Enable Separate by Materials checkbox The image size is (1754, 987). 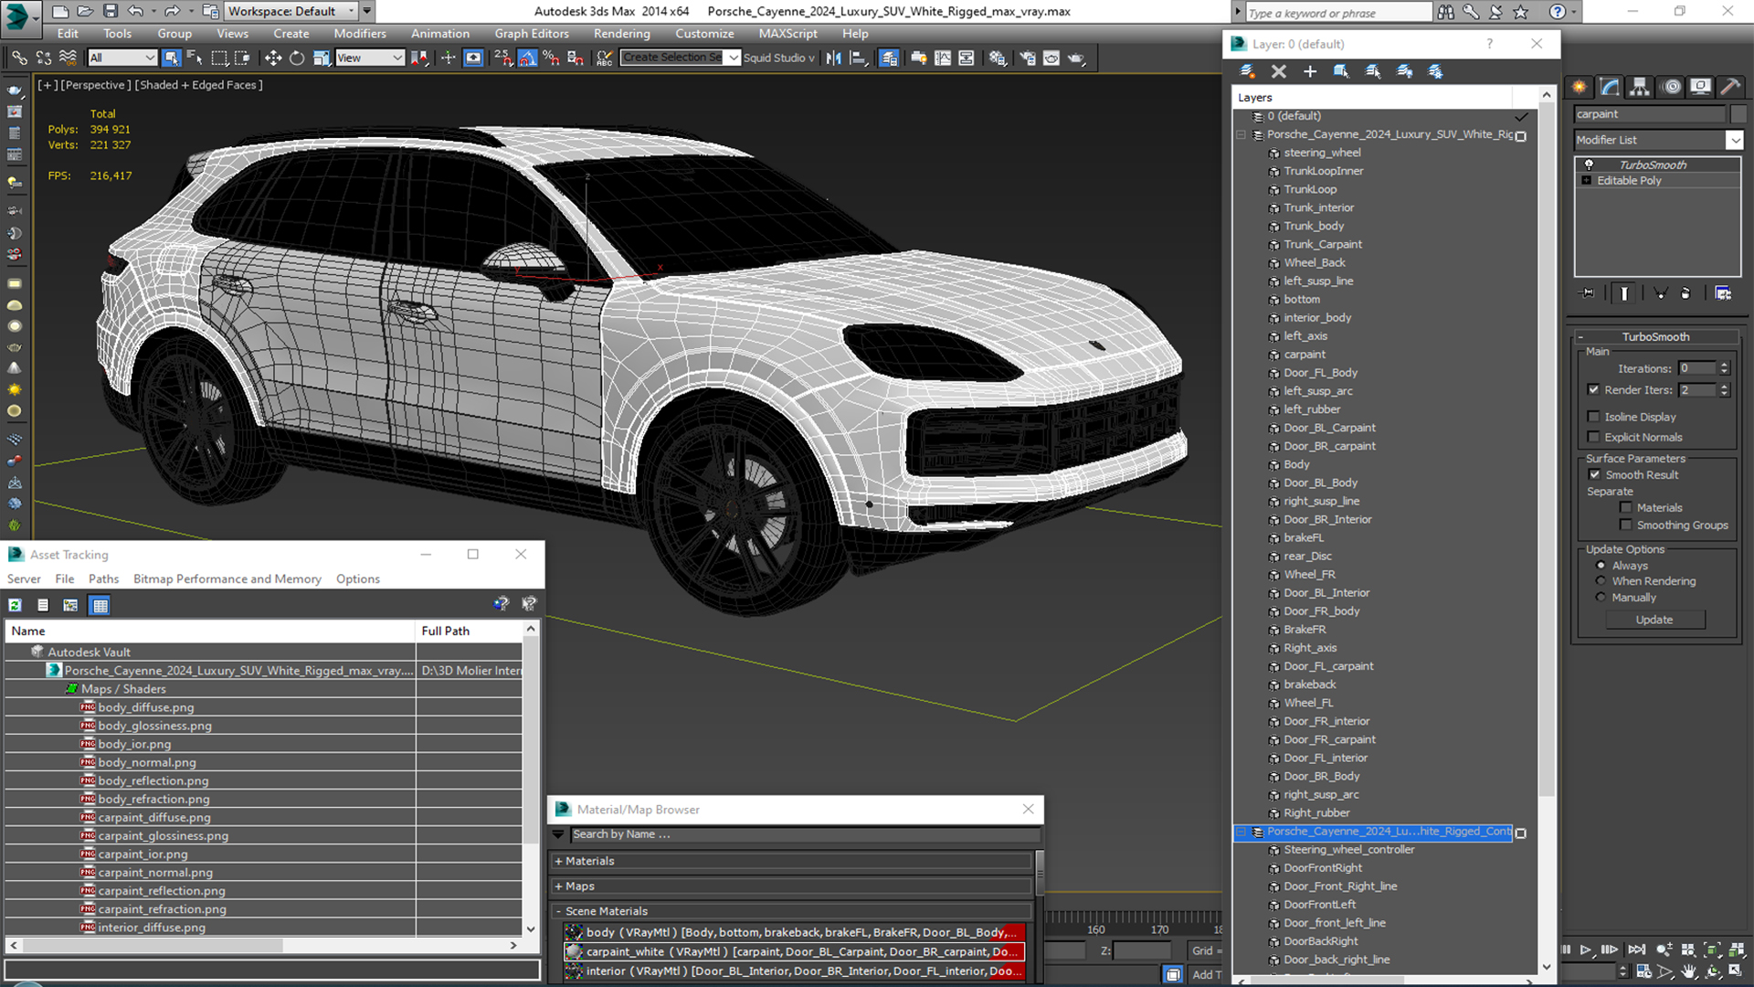tap(1626, 507)
